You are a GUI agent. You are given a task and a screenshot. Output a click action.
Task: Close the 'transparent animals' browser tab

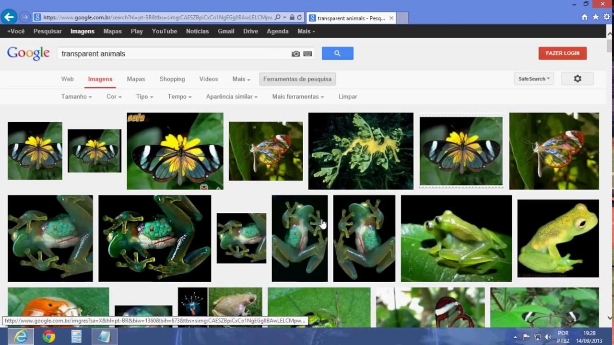coord(391,18)
